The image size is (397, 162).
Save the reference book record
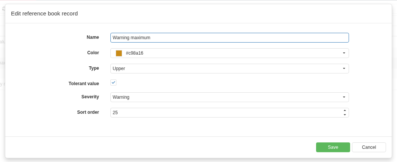(x=333, y=147)
